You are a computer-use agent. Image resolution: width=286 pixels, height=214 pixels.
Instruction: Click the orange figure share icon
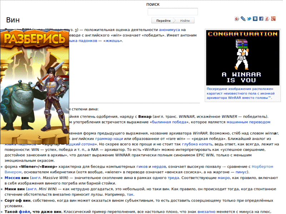pyautogui.click(x=267, y=19)
